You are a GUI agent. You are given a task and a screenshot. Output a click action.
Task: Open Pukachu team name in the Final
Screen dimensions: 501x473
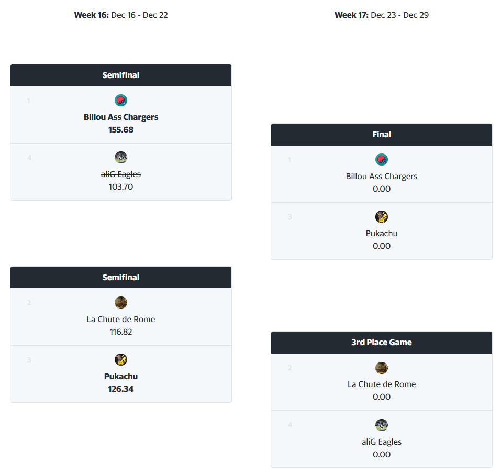(x=382, y=234)
